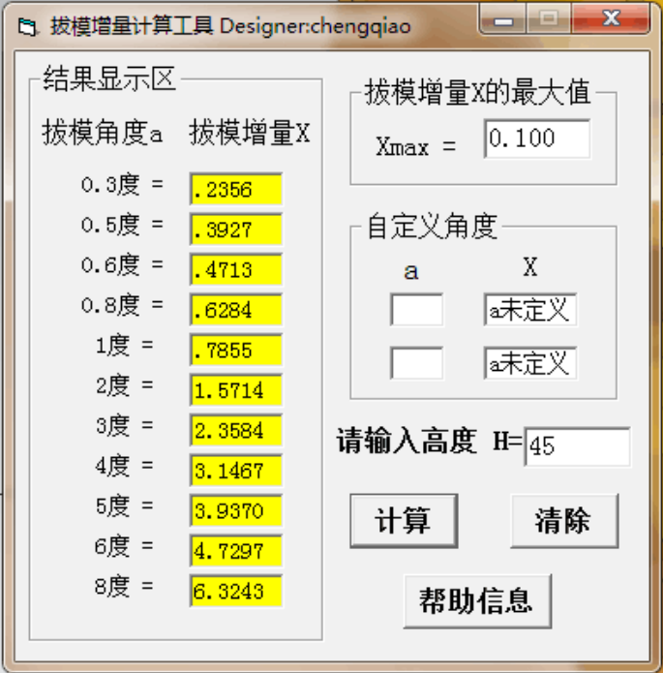The image size is (663, 673).
Task: Click the 0.5度 result field .3927
Action: [x=236, y=229]
